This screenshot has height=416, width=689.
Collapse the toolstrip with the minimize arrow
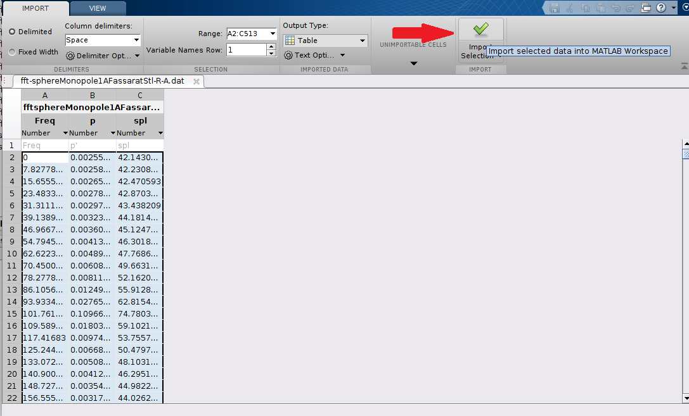point(684,66)
